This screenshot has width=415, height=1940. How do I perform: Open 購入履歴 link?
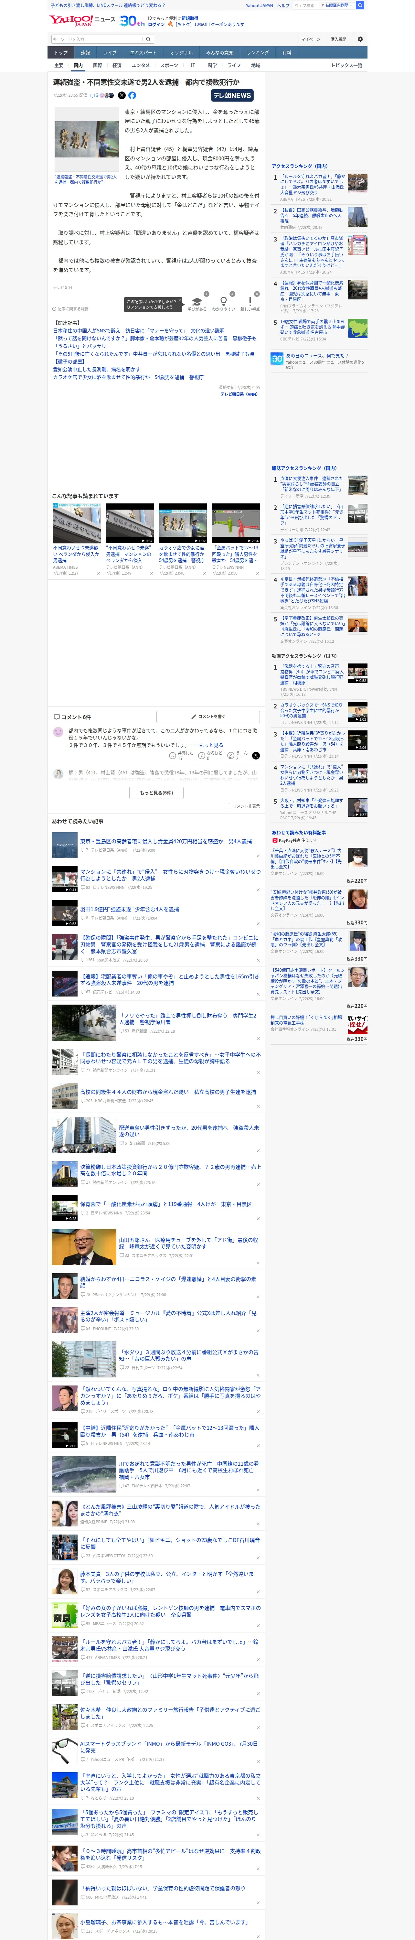[x=338, y=39]
